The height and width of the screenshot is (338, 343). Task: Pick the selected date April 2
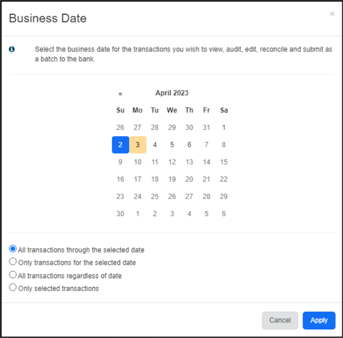tap(120, 144)
